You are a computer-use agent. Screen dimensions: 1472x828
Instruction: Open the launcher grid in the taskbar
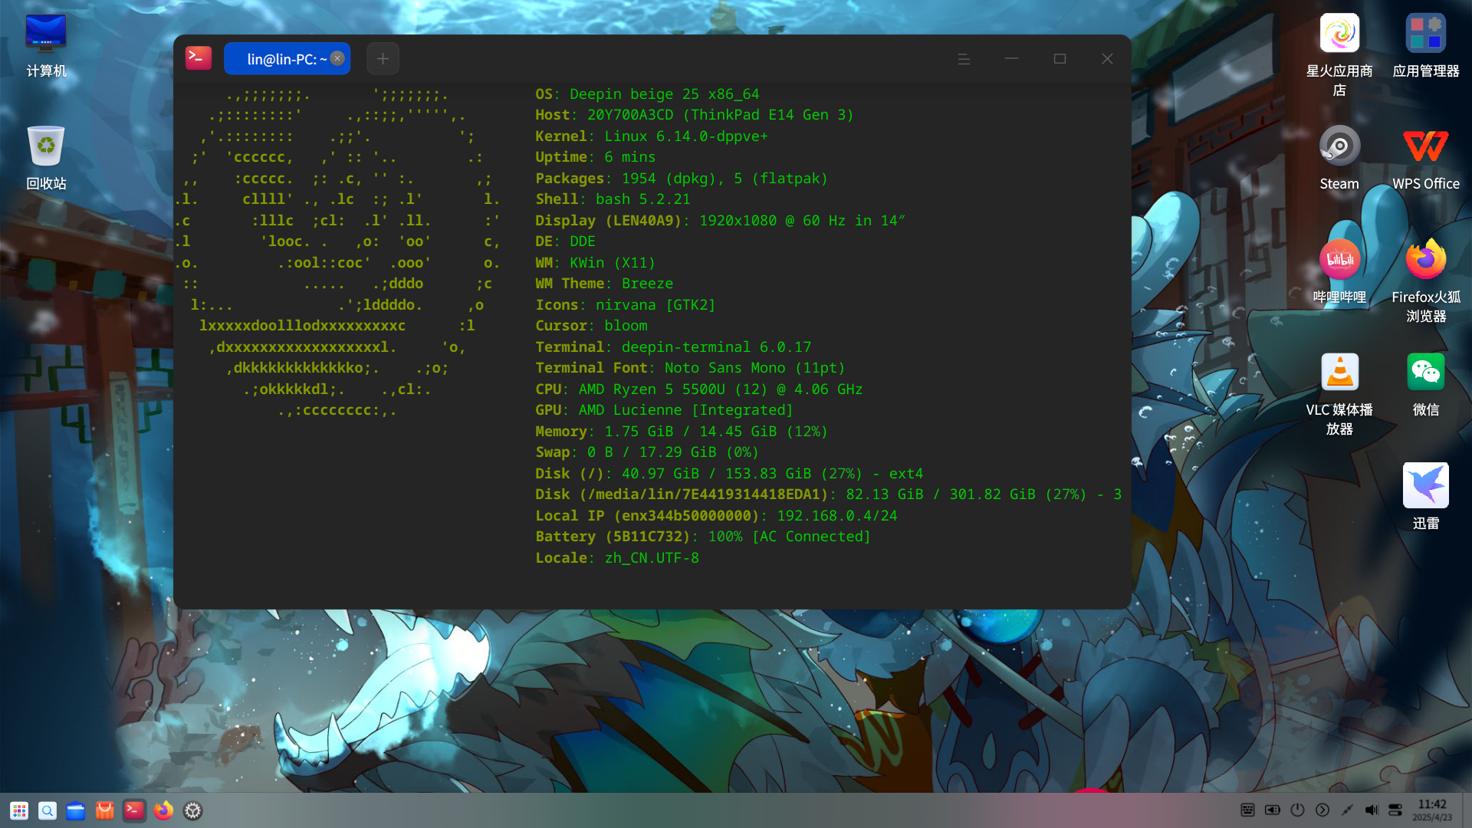[x=19, y=810]
